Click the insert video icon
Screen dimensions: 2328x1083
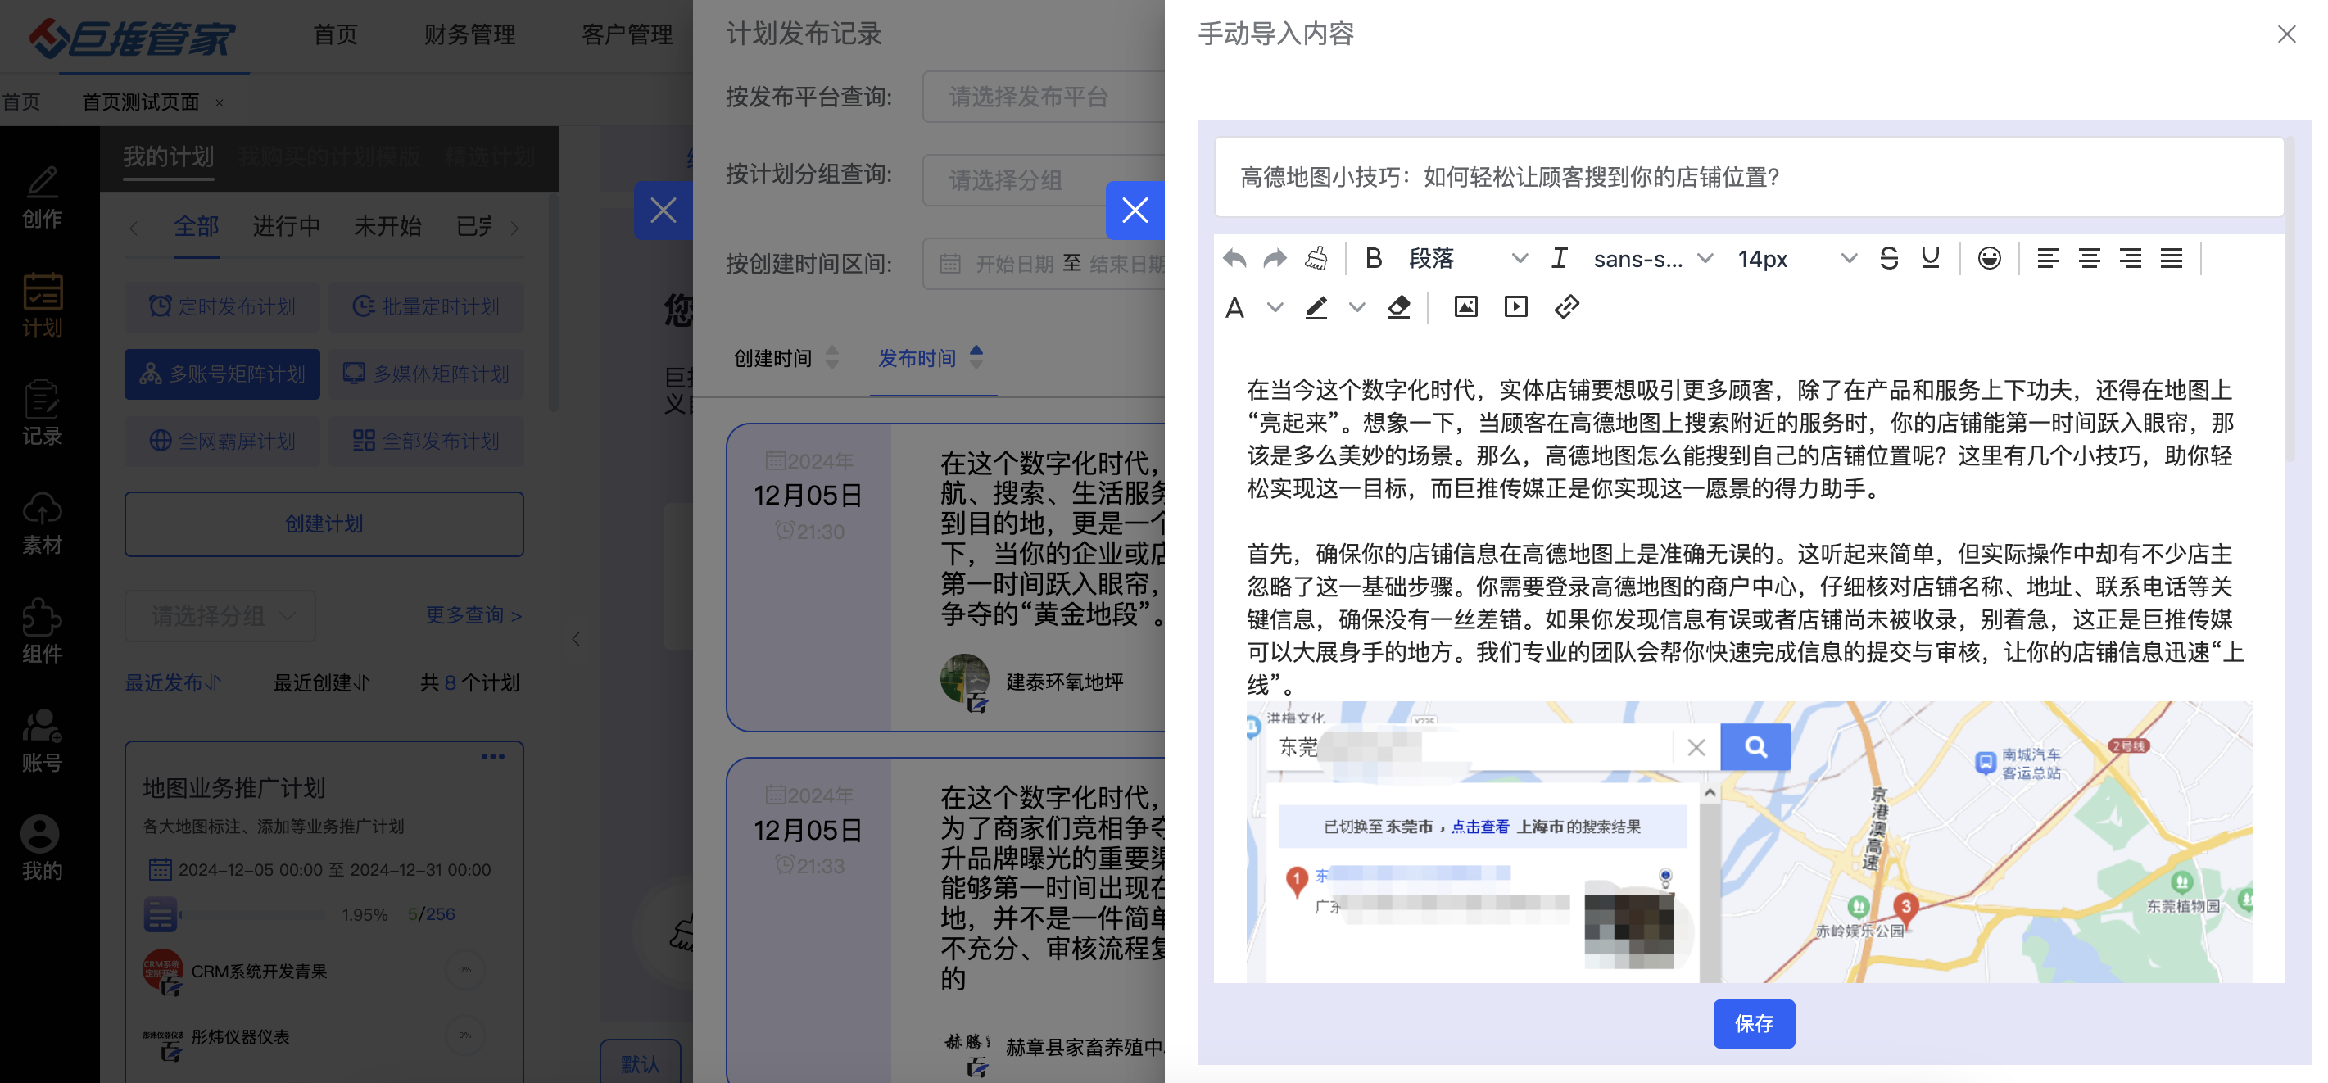click(1515, 307)
